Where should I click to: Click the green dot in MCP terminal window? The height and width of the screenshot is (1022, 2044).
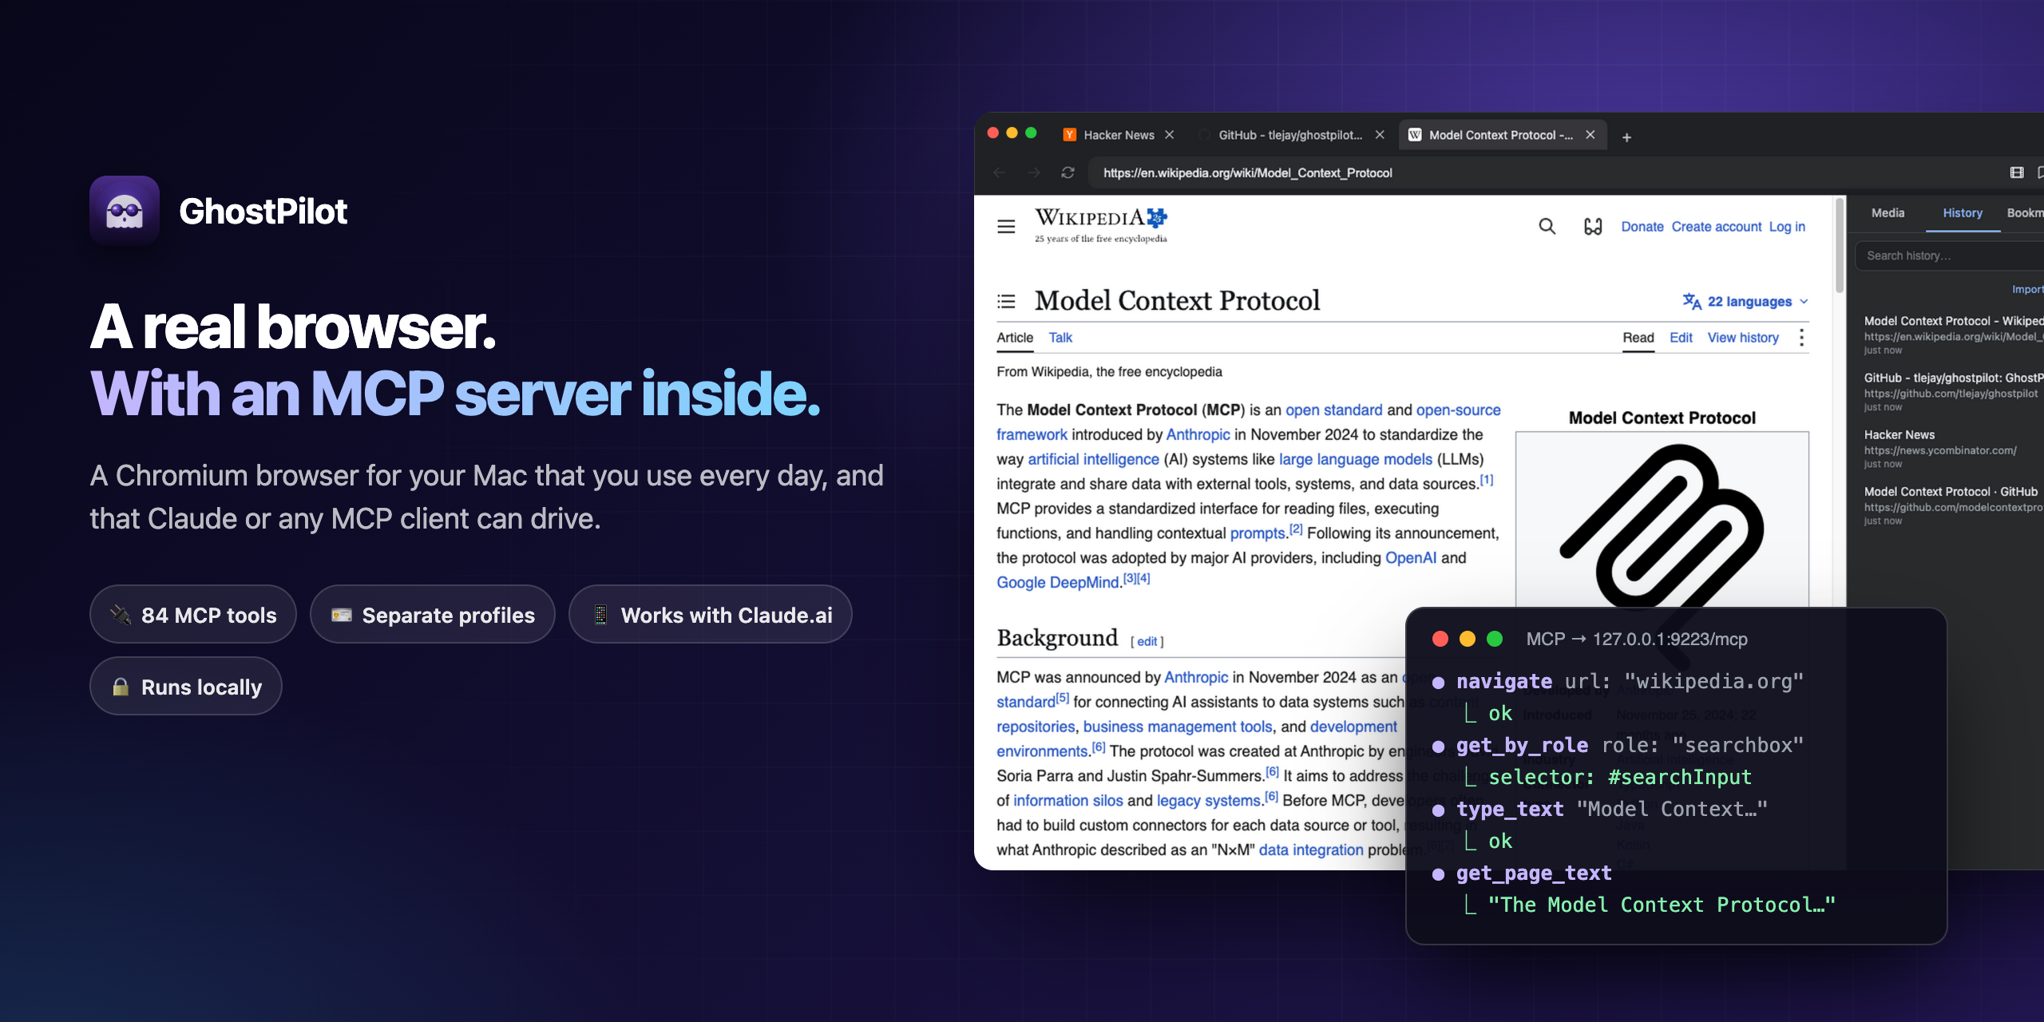pyautogui.click(x=1495, y=639)
